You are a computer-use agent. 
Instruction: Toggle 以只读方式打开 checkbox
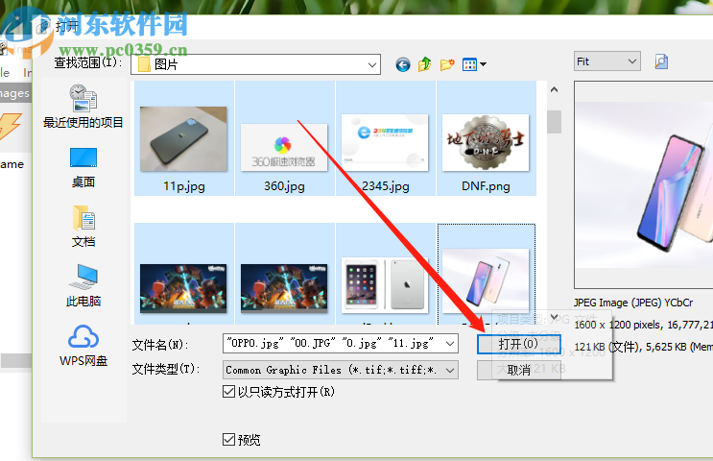[228, 392]
